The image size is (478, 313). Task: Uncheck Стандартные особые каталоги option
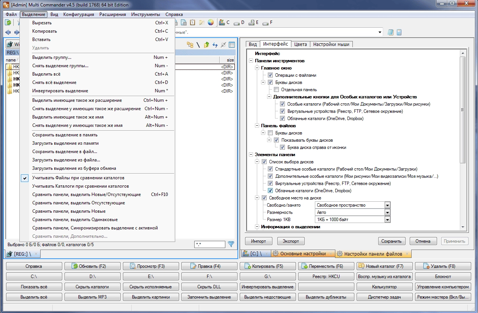click(270, 169)
